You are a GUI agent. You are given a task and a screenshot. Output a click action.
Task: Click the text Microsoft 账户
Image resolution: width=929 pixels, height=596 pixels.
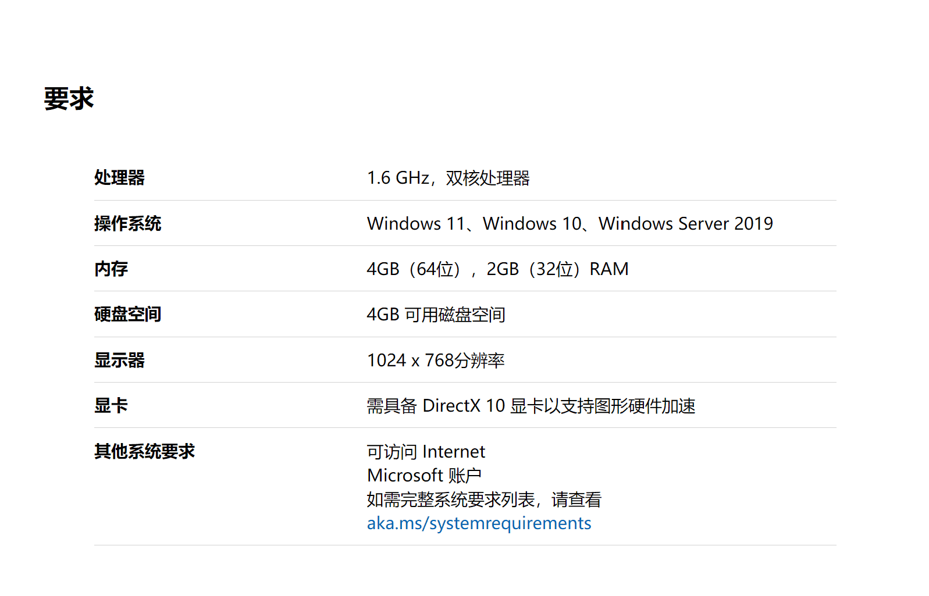[424, 476]
